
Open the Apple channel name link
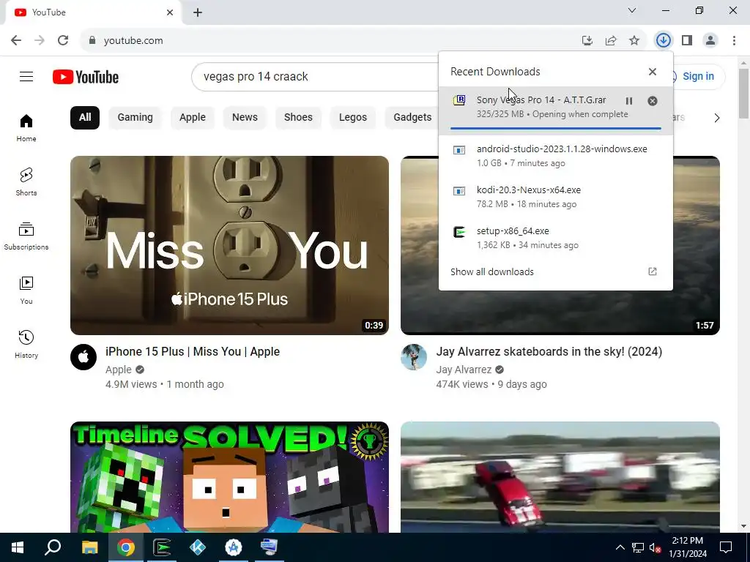click(119, 370)
